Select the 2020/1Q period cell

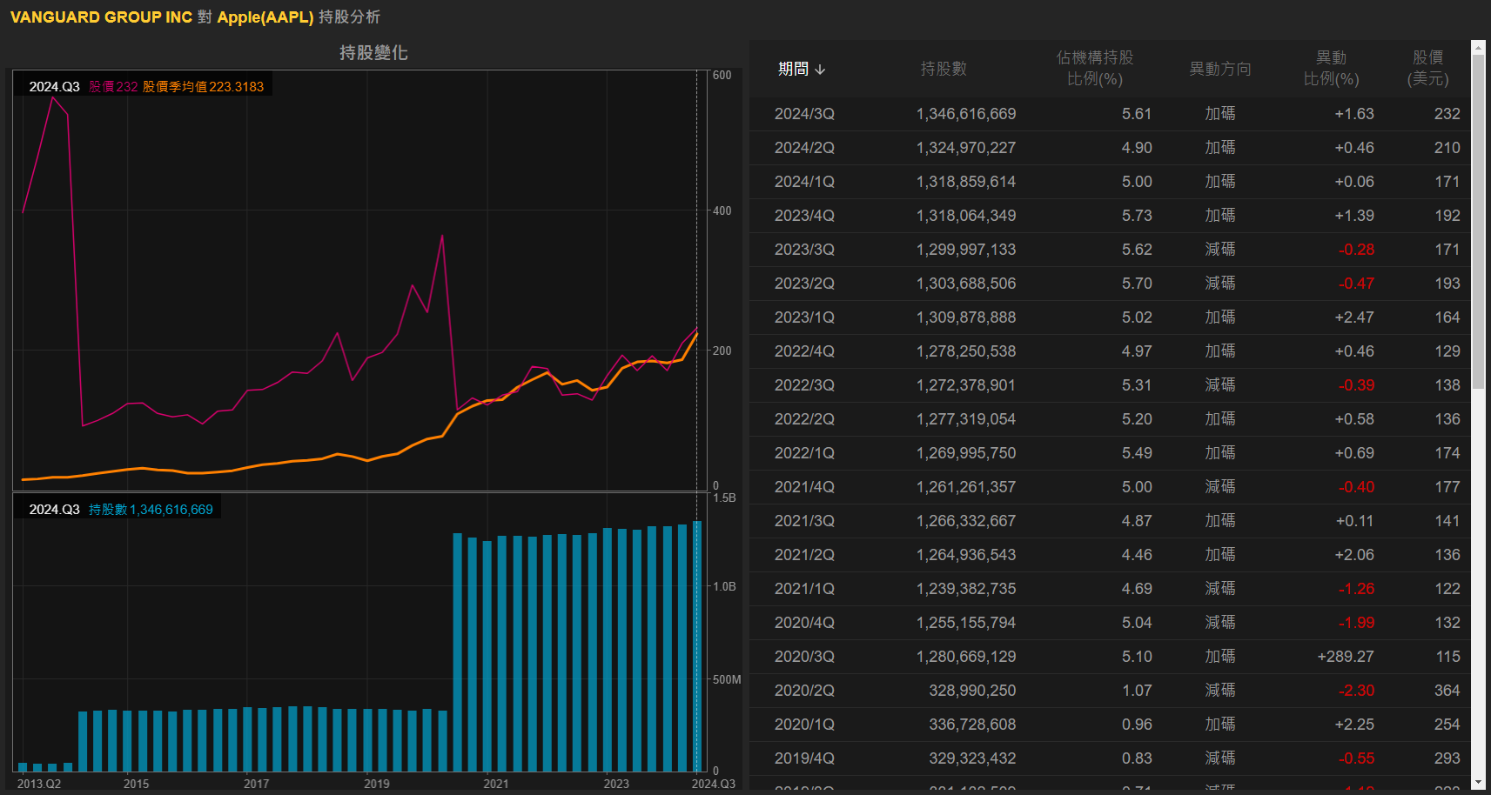click(x=804, y=725)
